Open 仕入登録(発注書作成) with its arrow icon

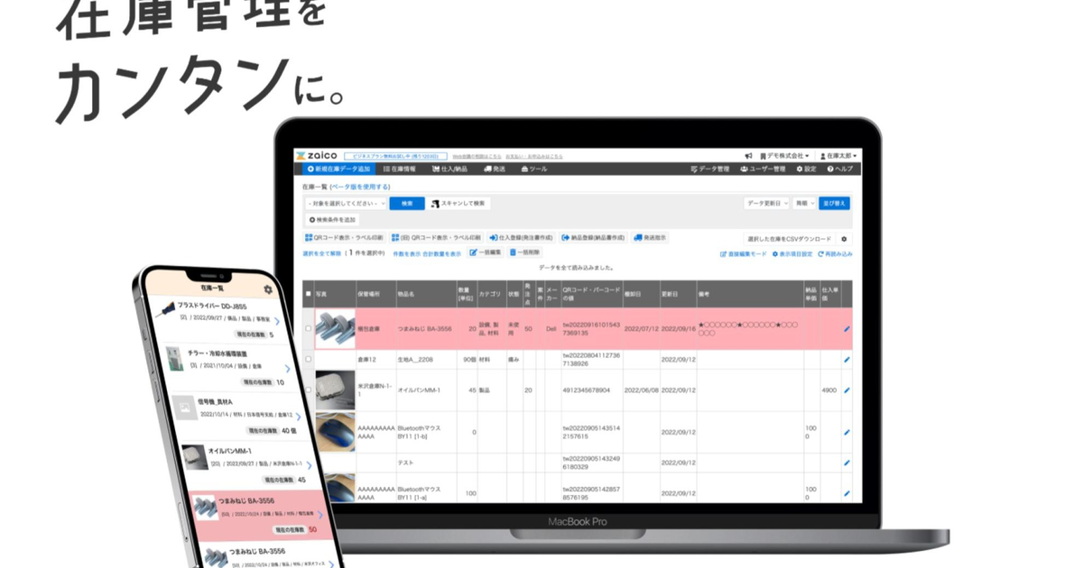491,237
